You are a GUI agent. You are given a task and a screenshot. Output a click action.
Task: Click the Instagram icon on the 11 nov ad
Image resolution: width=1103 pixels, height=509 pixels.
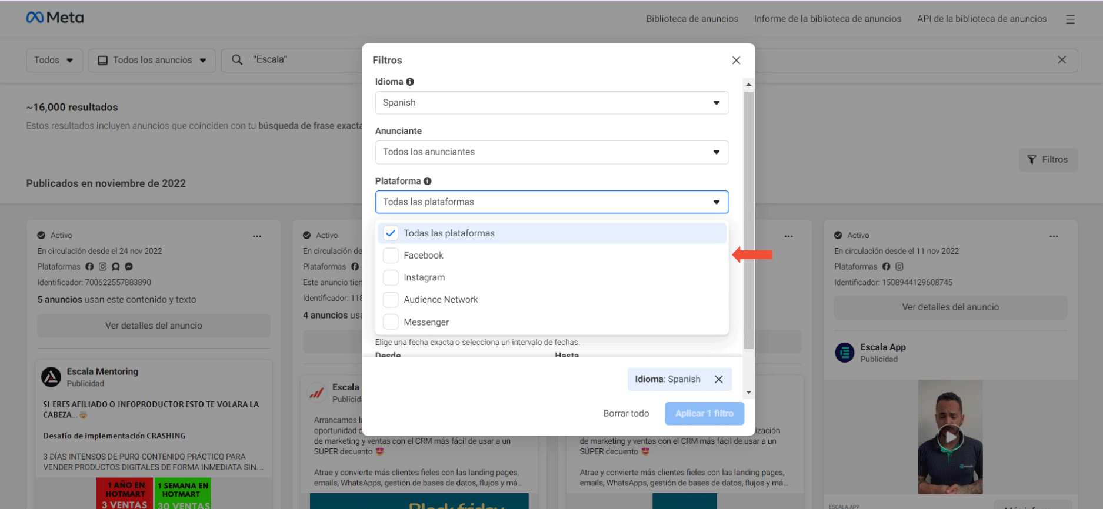point(899,266)
